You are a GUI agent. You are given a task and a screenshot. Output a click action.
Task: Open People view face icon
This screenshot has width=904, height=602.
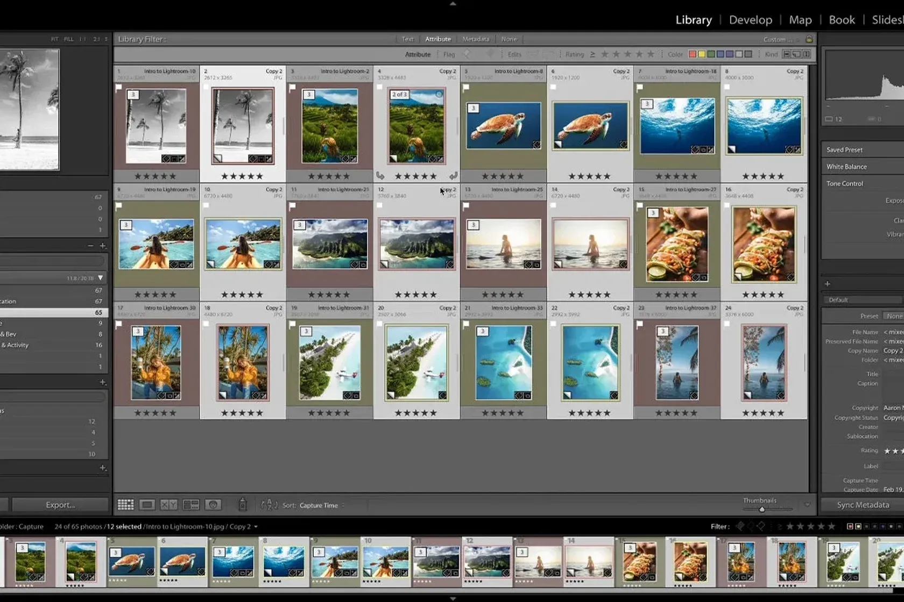[x=213, y=505]
